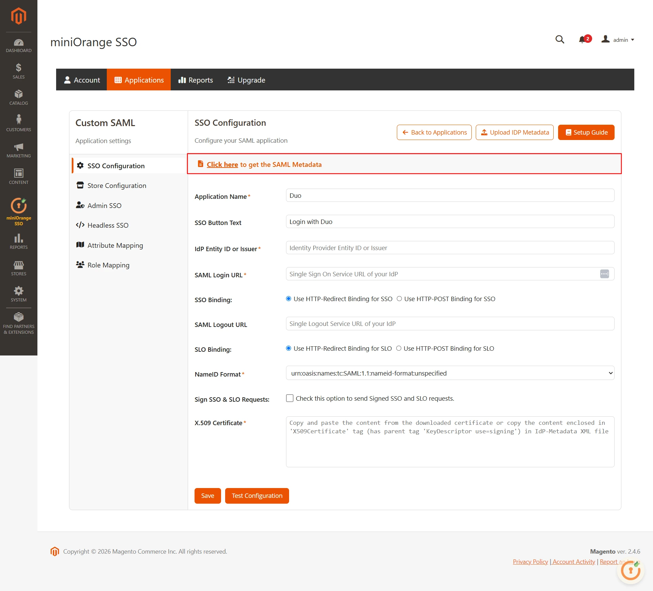The height and width of the screenshot is (591, 653).
Task: Open the Reports sidebar menu
Action: point(19,241)
